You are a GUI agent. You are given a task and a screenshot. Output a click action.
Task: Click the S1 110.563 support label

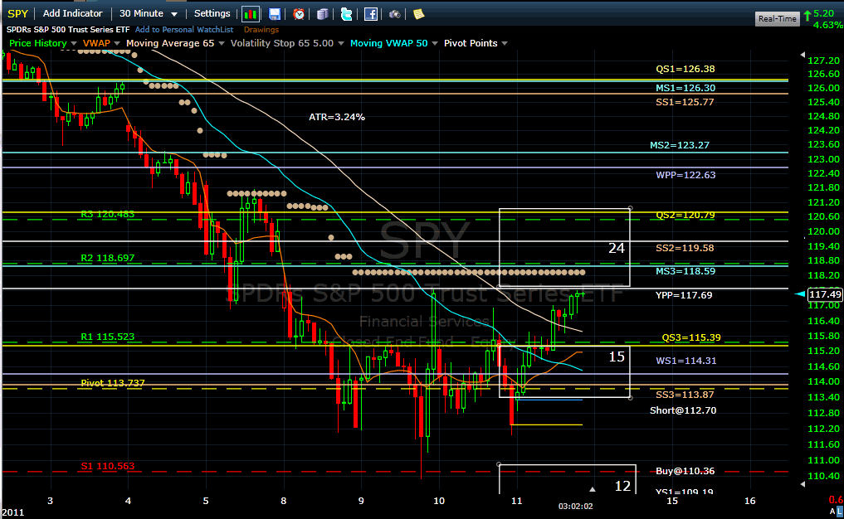tap(108, 466)
